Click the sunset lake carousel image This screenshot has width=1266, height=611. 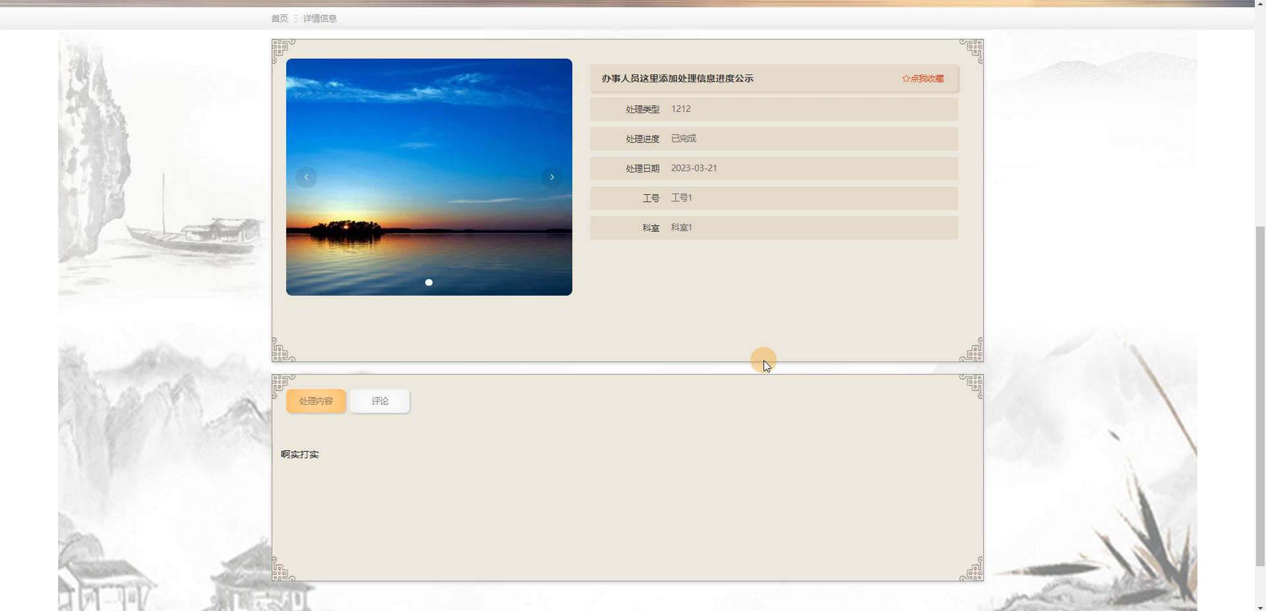pos(429,177)
